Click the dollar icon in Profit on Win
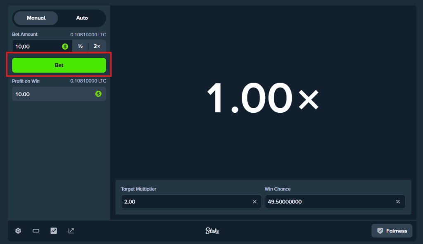This screenshot has height=244, width=423. 97,94
